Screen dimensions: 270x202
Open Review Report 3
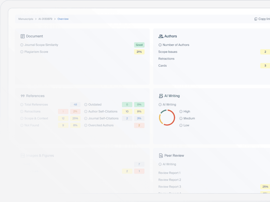[x=170, y=187]
